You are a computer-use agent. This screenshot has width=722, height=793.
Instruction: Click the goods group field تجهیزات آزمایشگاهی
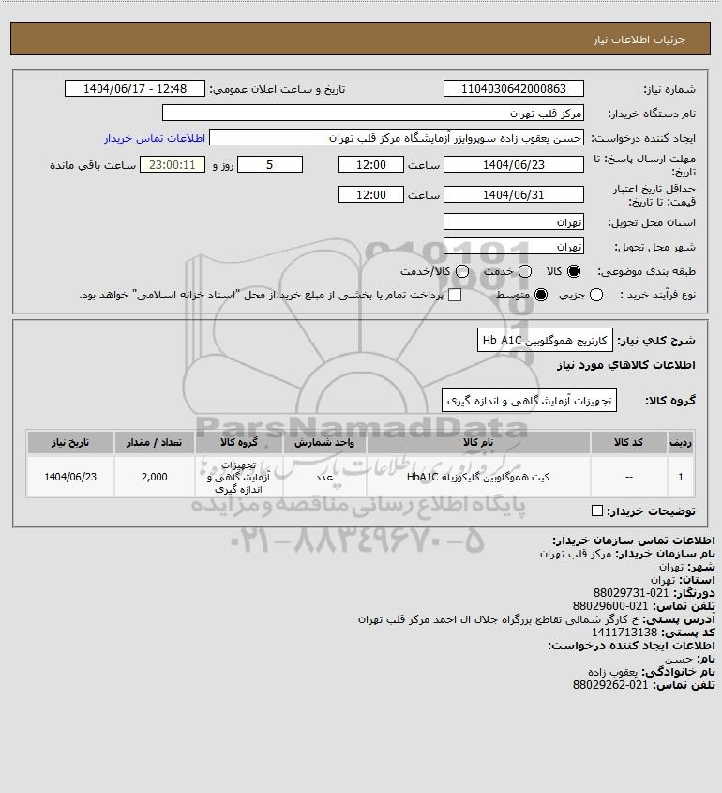[529, 401]
